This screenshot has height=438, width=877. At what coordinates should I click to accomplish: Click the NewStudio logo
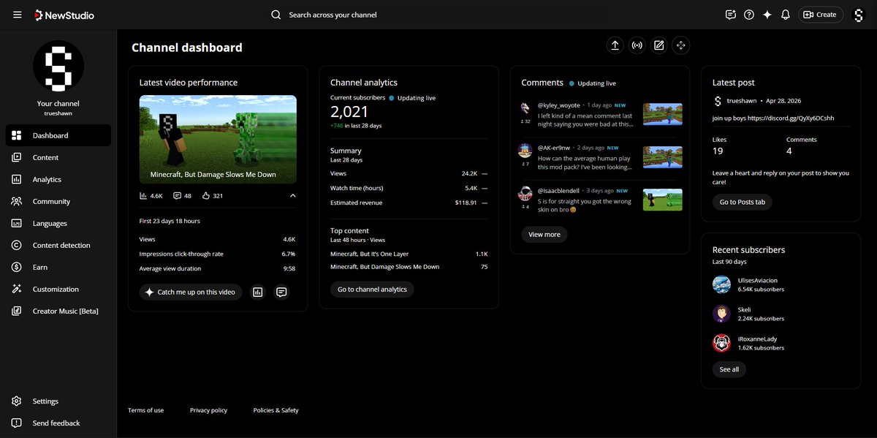[64, 15]
